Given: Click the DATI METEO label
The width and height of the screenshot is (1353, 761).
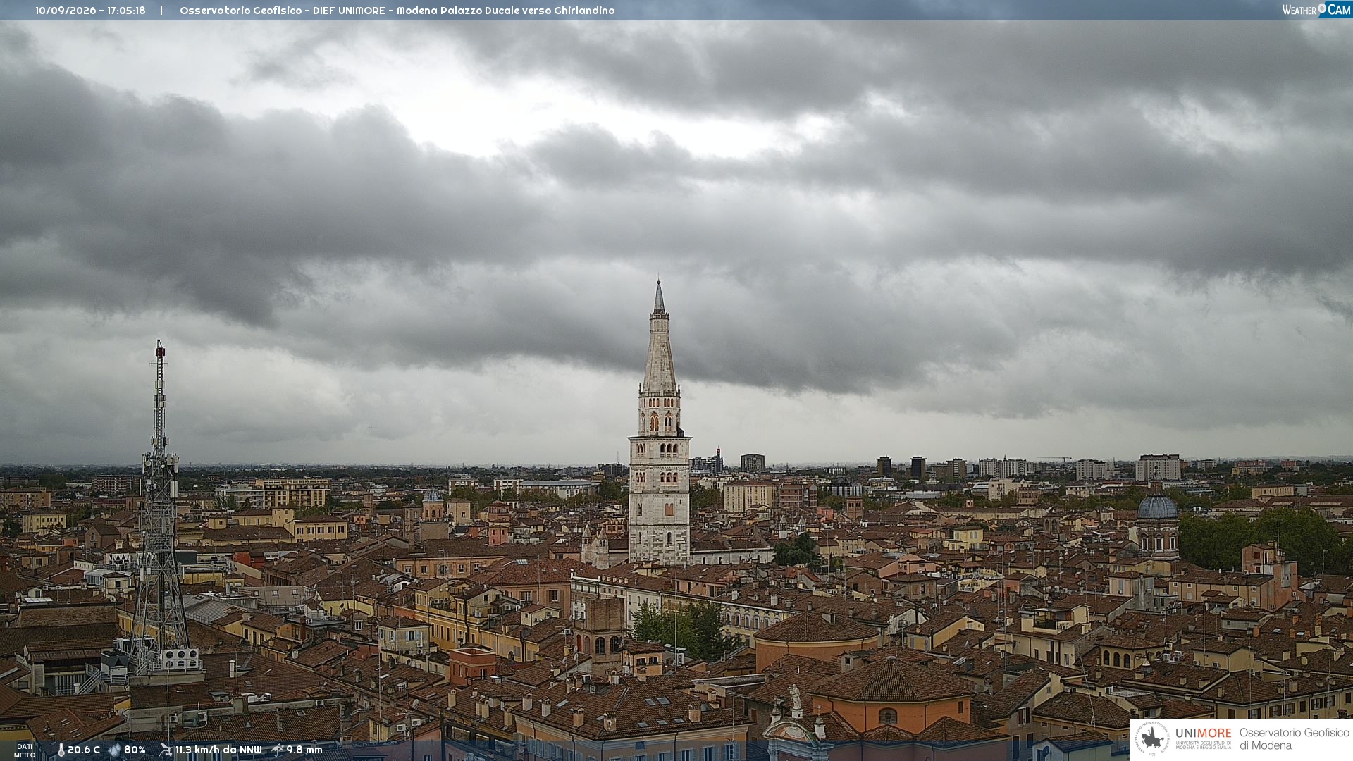Looking at the screenshot, I should tap(25, 750).
